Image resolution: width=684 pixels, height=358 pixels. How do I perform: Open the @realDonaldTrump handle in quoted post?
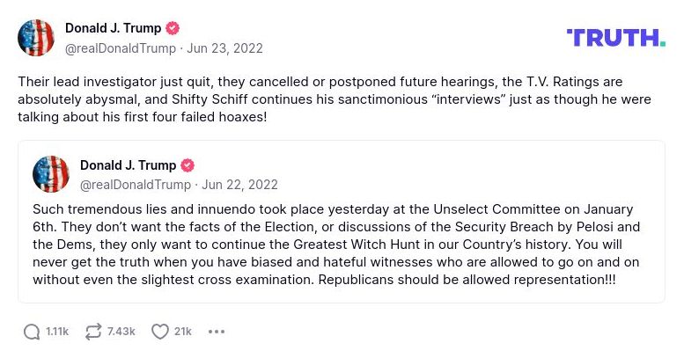point(135,185)
